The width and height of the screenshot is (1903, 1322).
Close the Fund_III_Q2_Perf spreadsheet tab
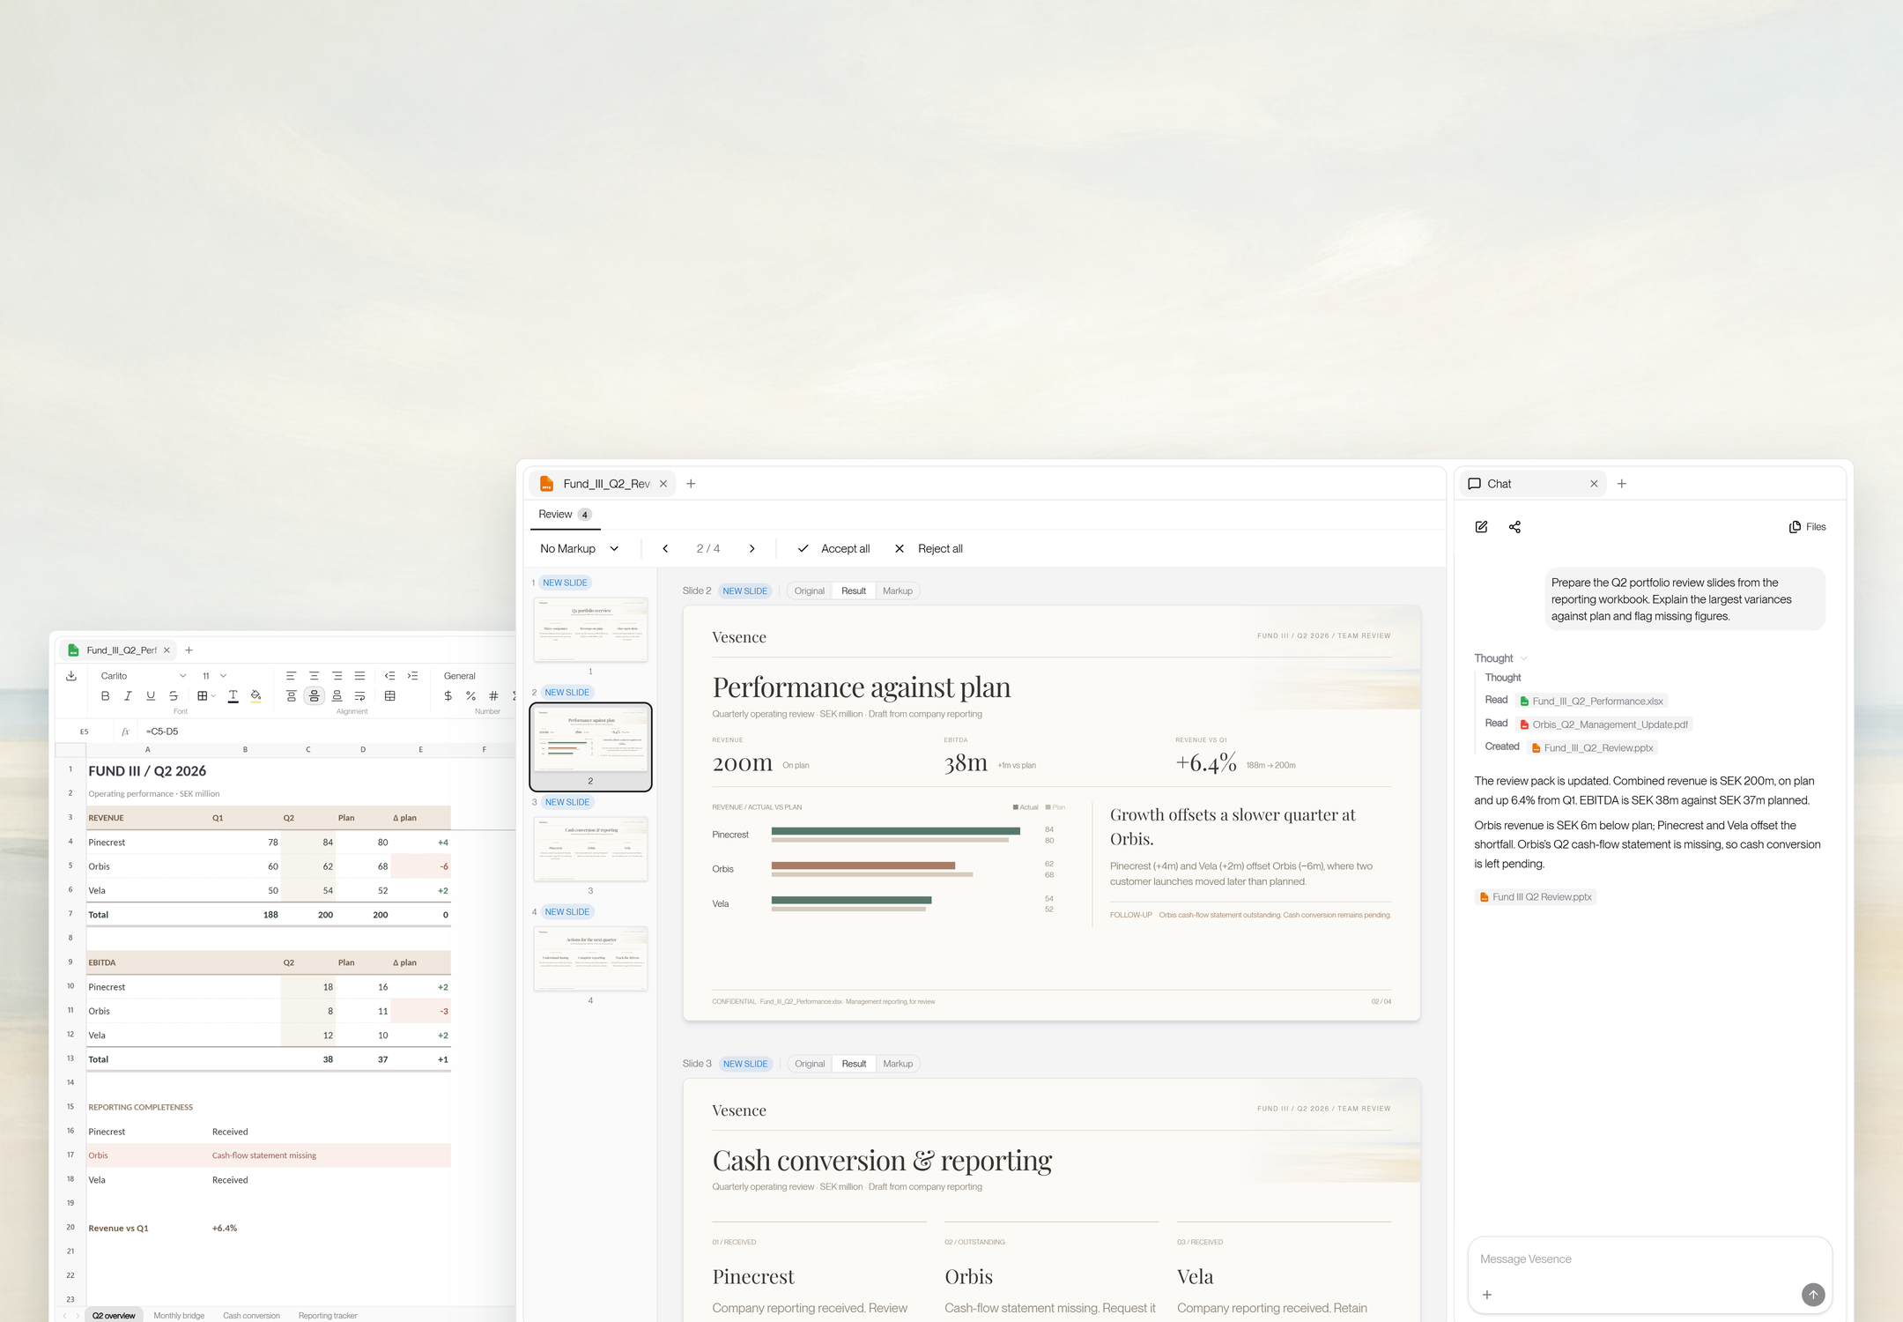coord(167,650)
